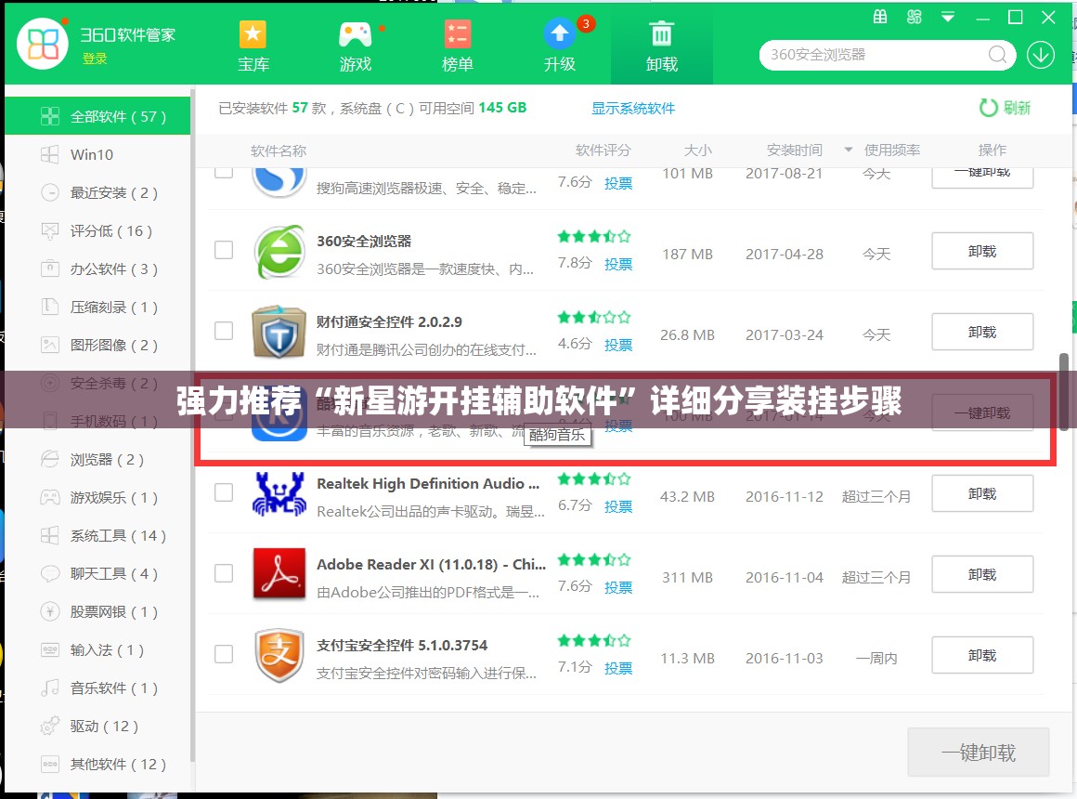Select 驱动 (12) category

[97, 727]
